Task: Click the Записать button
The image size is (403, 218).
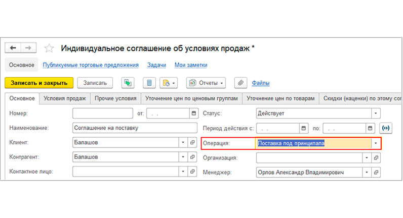Action: pyautogui.click(x=95, y=83)
